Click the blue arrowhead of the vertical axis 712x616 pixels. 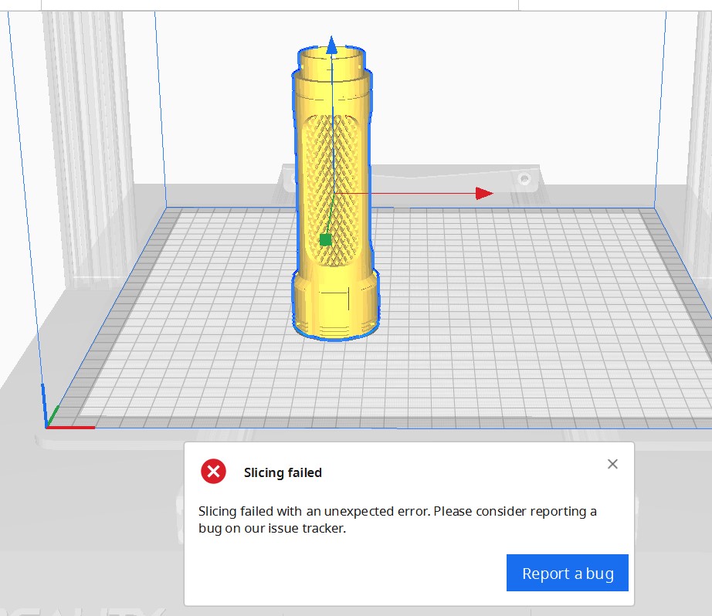point(333,45)
